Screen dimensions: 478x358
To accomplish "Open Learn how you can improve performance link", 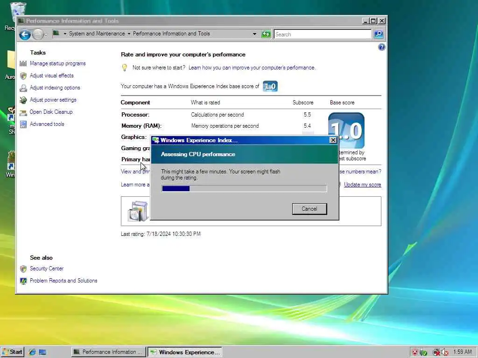I will pyautogui.click(x=252, y=68).
